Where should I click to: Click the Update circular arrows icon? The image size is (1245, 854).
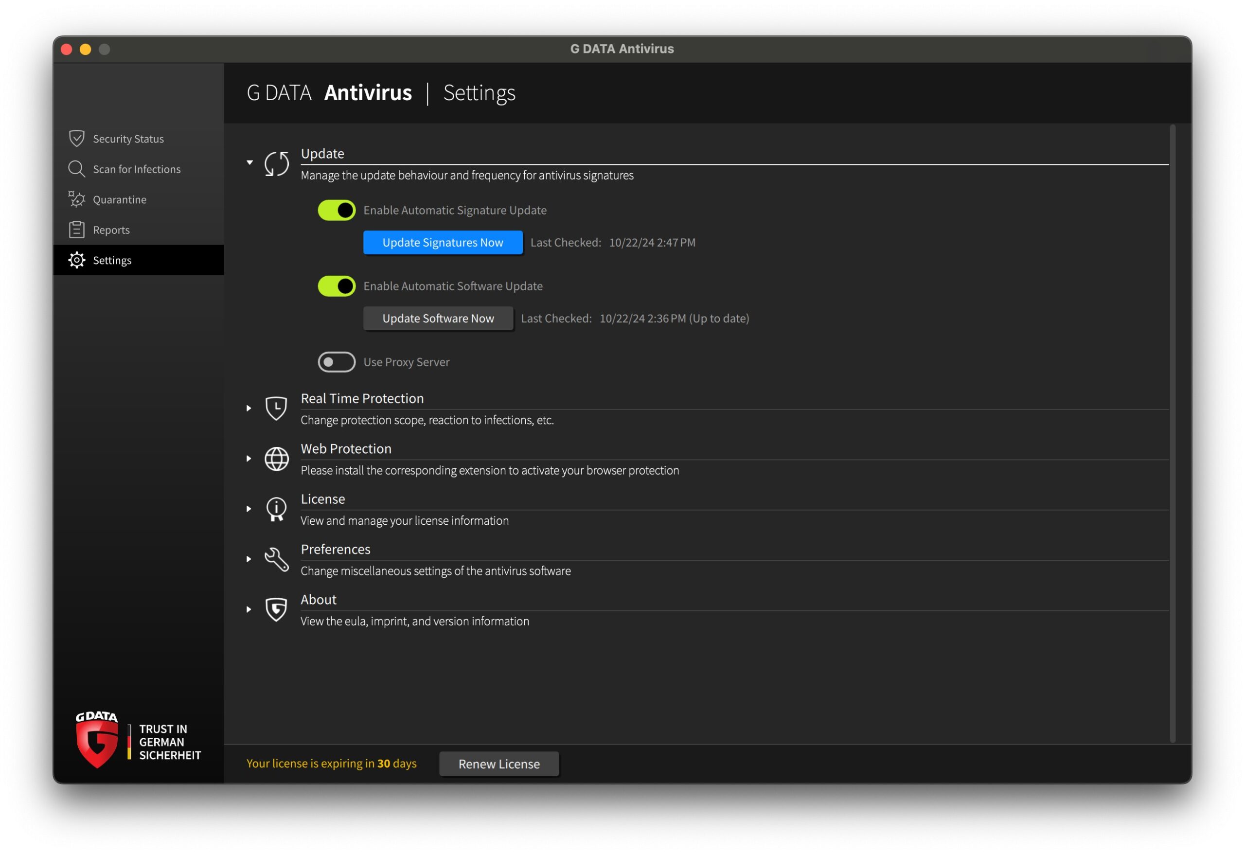click(x=277, y=163)
